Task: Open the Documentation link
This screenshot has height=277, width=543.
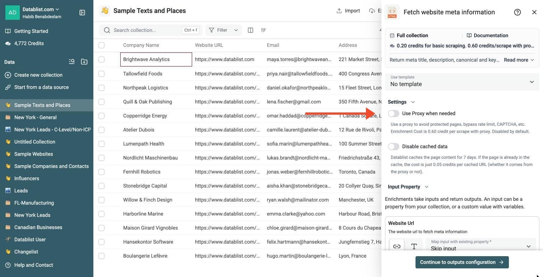Action: click(x=487, y=36)
